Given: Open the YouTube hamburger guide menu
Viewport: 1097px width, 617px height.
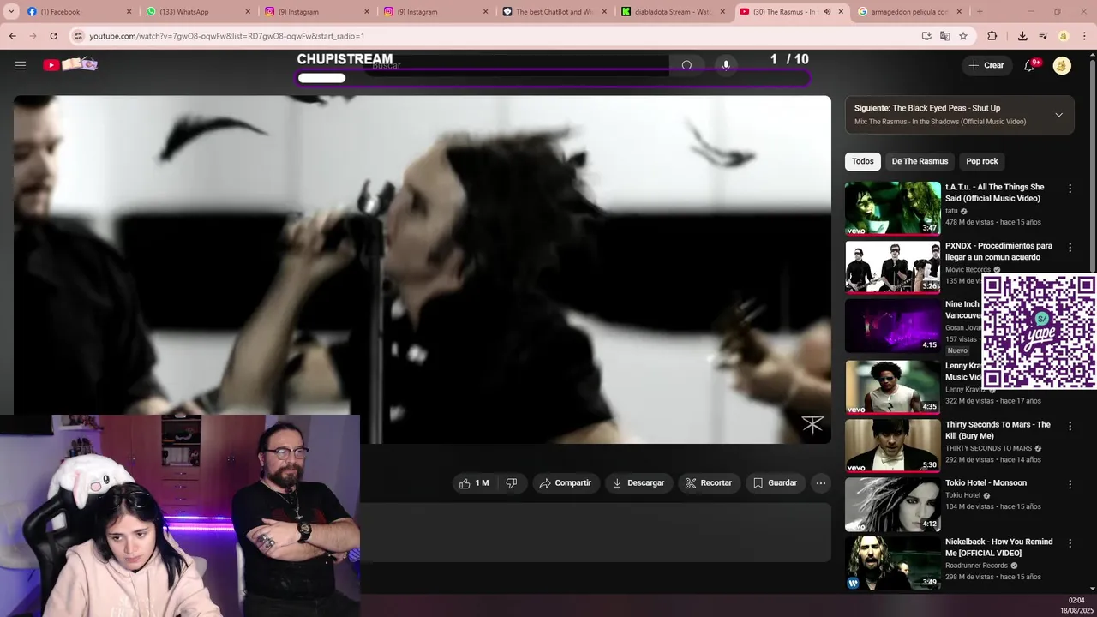Looking at the screenshot, I should click(x=21, y=65).
